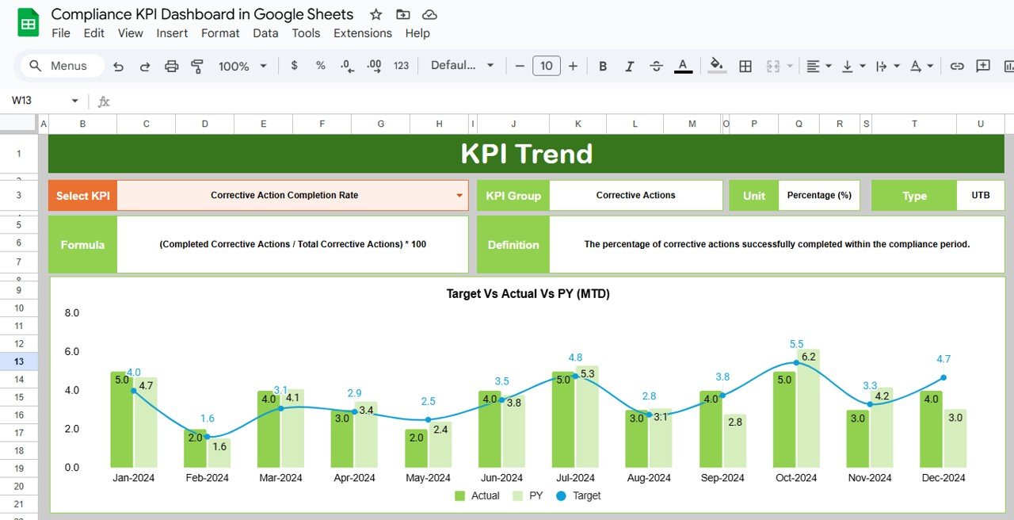Format as currency

pos(295,66)
